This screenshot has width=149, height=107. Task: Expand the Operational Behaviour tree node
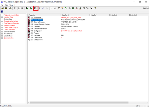[x=2, y=21]
